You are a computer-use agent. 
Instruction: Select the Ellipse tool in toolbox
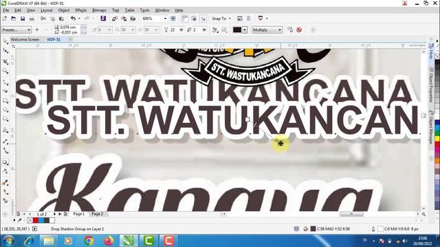(5, 110)
